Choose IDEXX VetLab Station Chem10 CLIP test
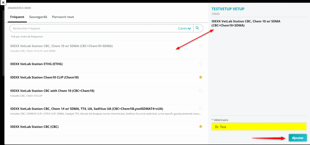 pos(44,77)
